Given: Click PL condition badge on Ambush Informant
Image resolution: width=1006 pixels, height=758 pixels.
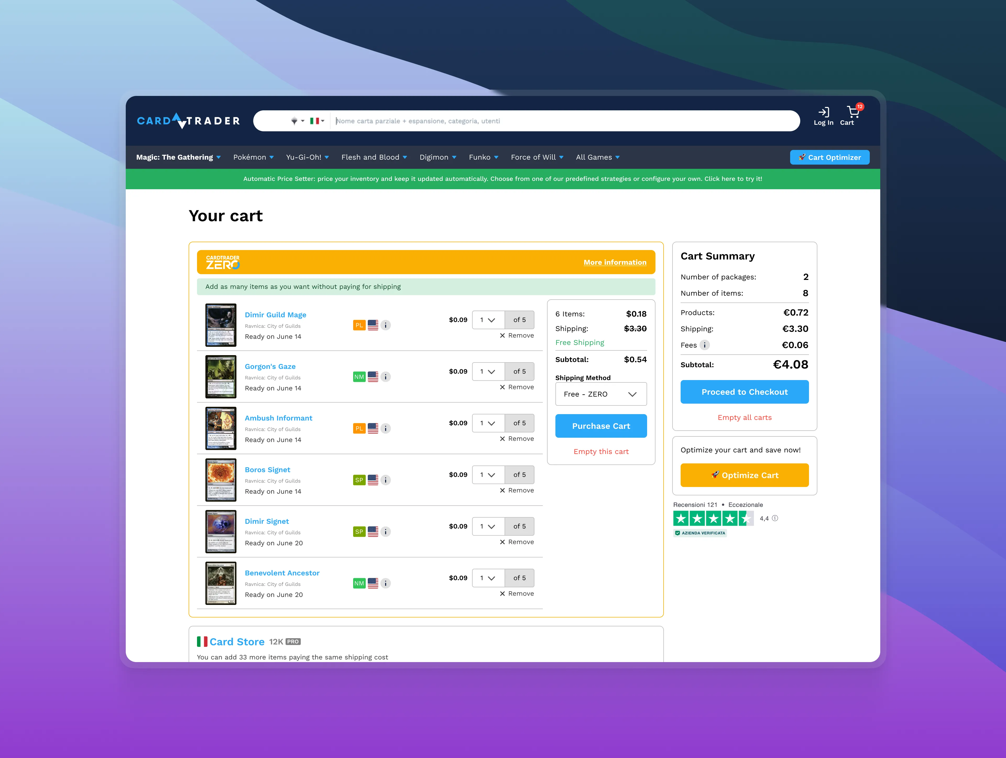Looking at the screenshot, I should coord(359,429).
